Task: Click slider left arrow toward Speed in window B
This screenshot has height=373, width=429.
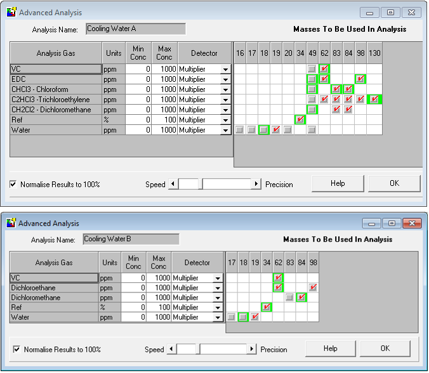Action: (x=171, y=349)
